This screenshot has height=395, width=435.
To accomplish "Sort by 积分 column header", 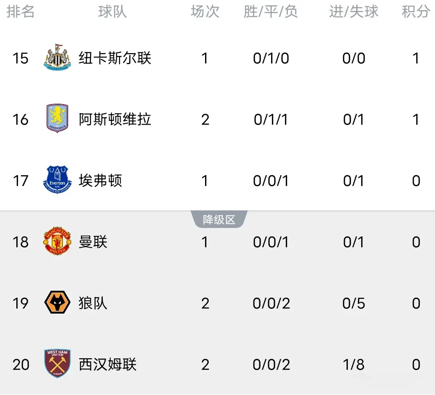I will click(x=416, y=12).
